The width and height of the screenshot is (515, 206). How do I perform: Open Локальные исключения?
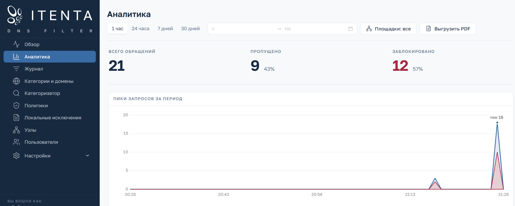click(x=50, y=118)
